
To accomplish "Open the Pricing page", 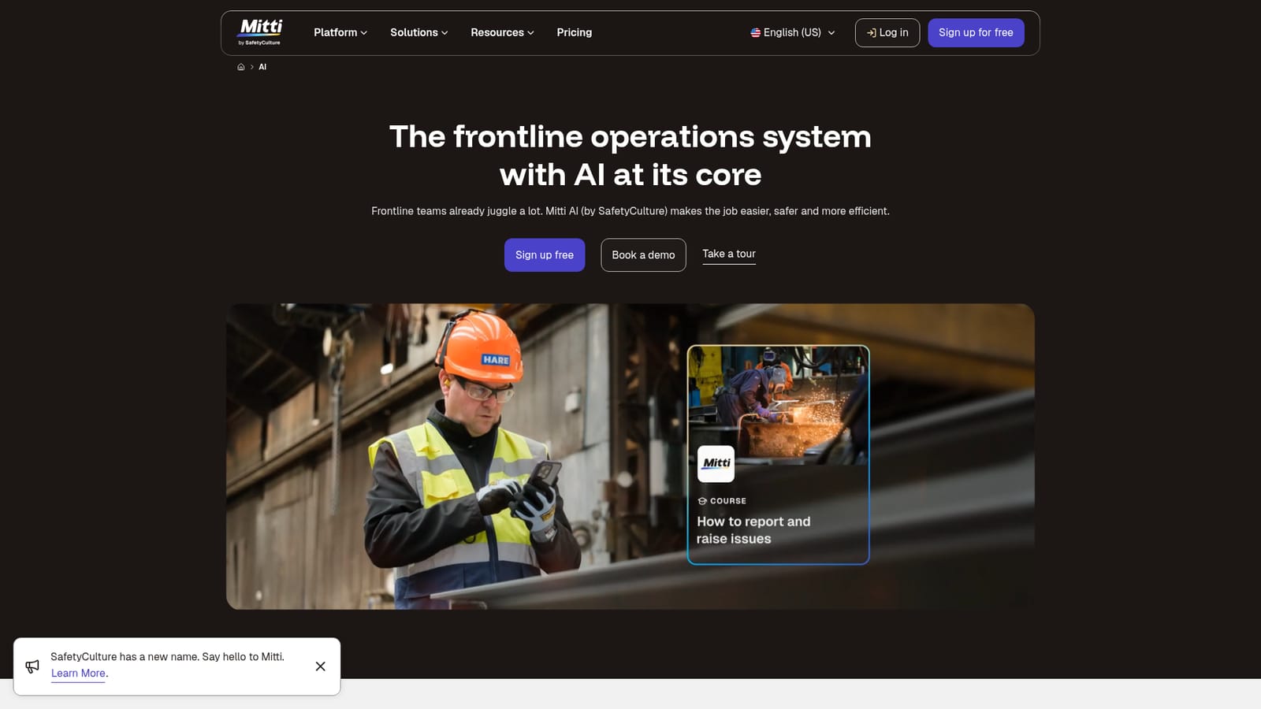I will click(x=574, y=32).
